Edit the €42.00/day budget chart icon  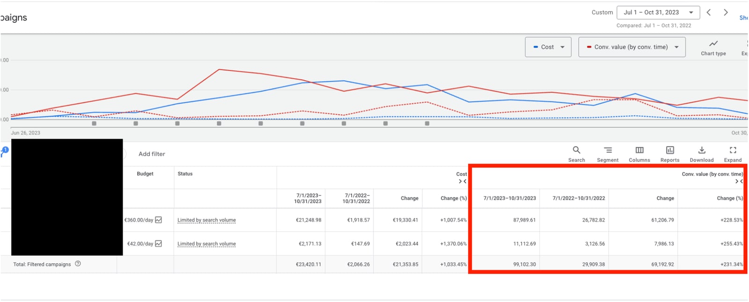point(159,244)
